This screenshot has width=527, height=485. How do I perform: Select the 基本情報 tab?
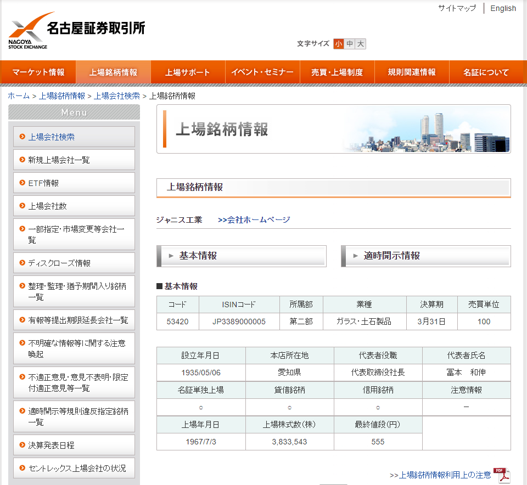(x=242, y=256)
